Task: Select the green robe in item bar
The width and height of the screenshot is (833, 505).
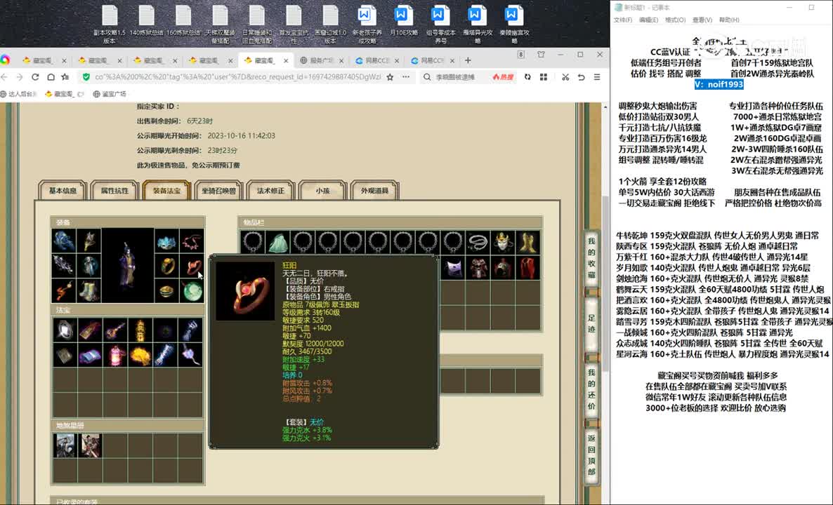Action: (277, 243)
